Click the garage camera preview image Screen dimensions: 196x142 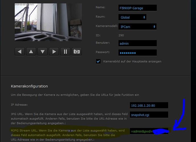[48, 22]
